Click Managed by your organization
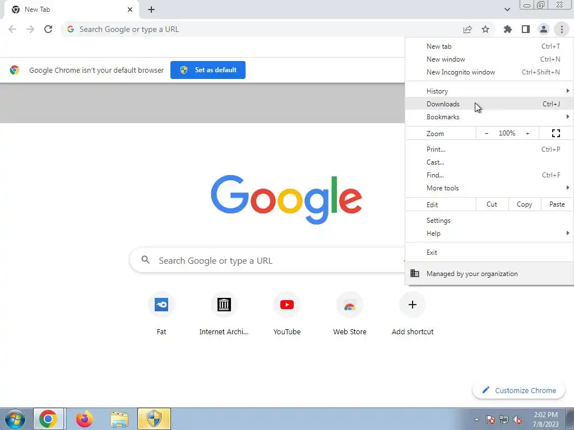Viewport: 574px width, 430px height. (x=489, y=273)
